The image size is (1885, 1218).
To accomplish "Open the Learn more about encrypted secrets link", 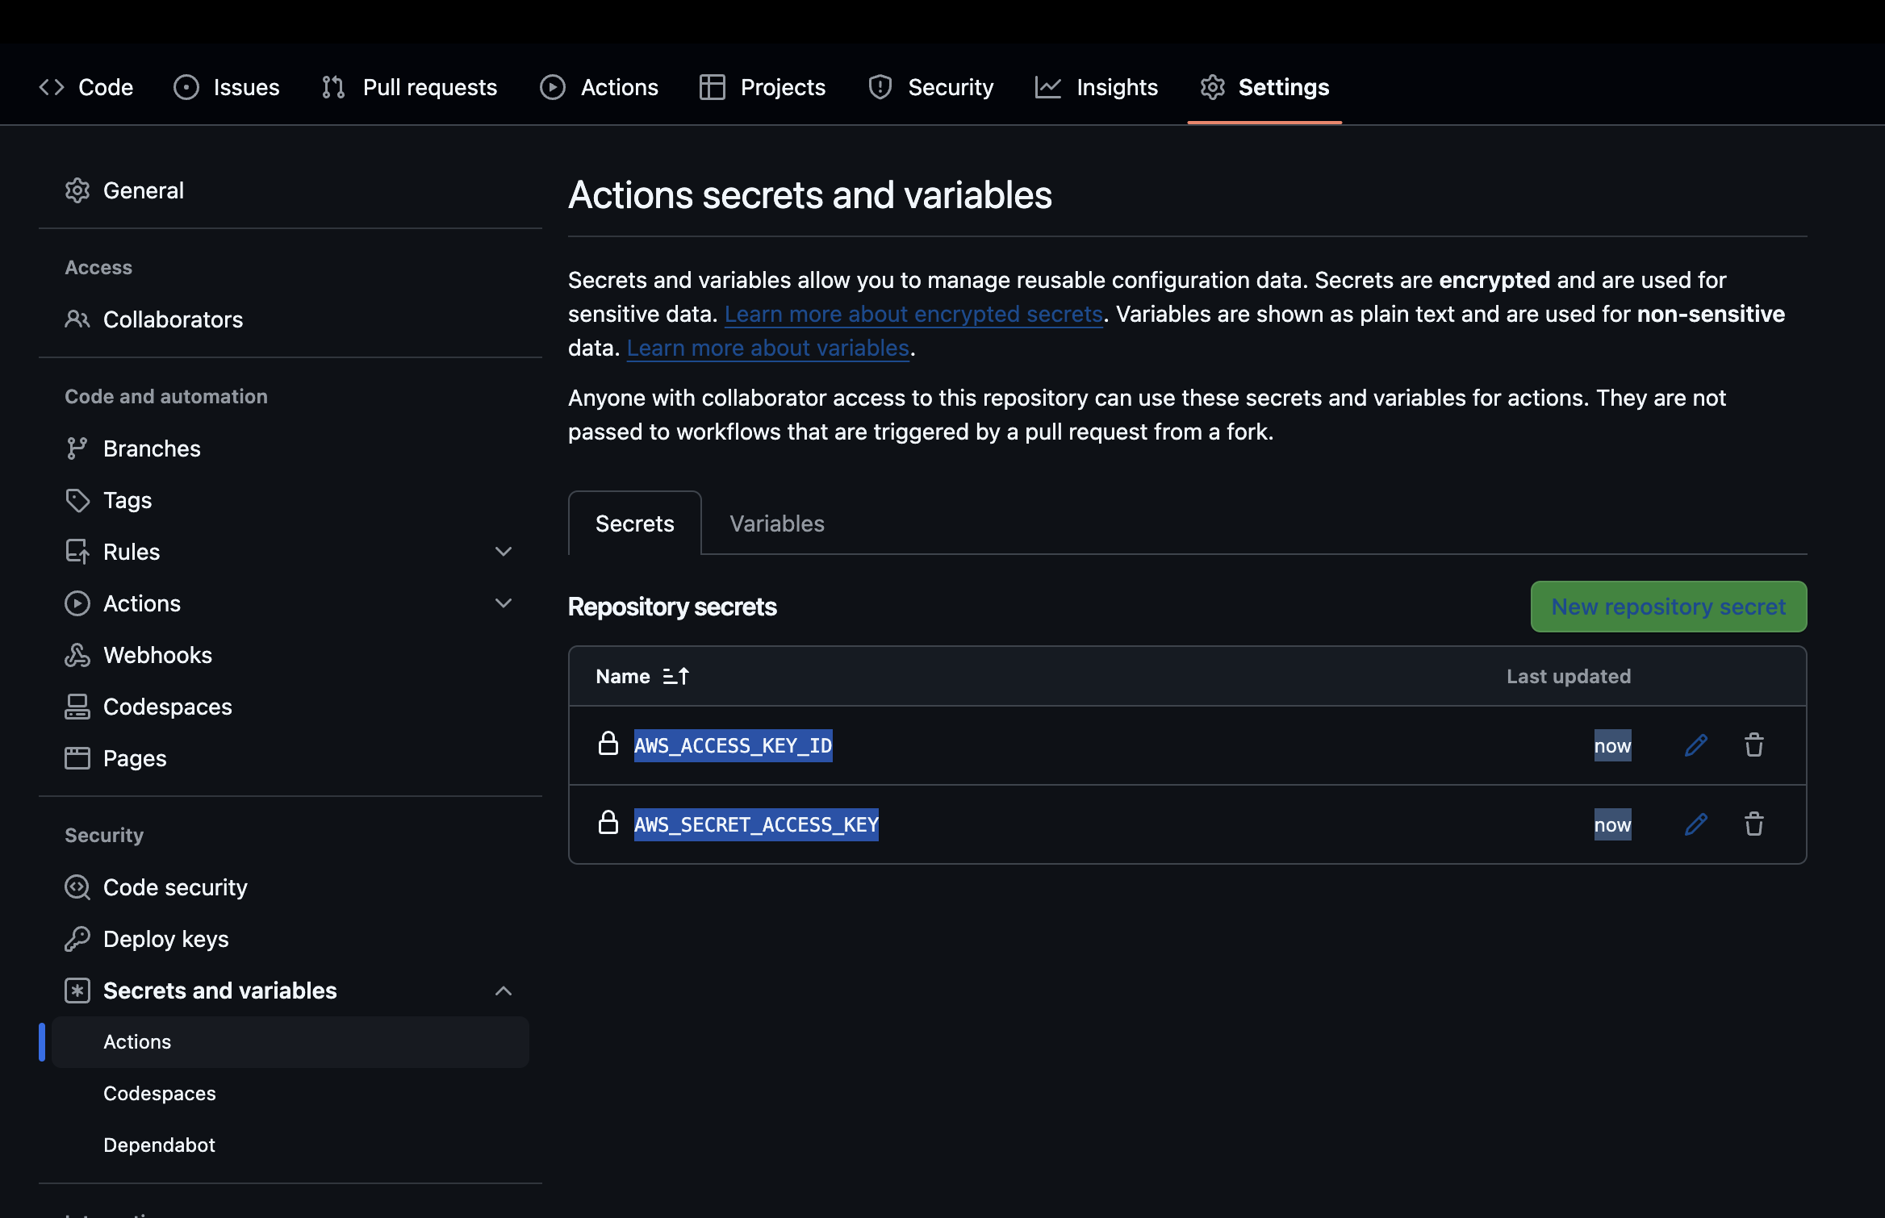I will tap(913, 314).
